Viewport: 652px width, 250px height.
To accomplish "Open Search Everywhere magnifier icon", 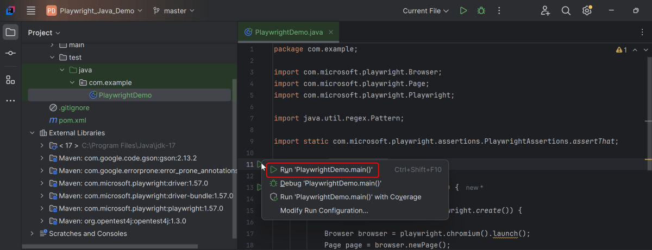I will 566,10.
